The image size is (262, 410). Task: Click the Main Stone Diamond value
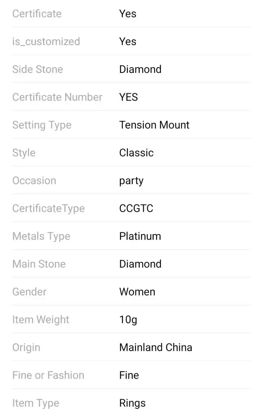coord(140,264)
